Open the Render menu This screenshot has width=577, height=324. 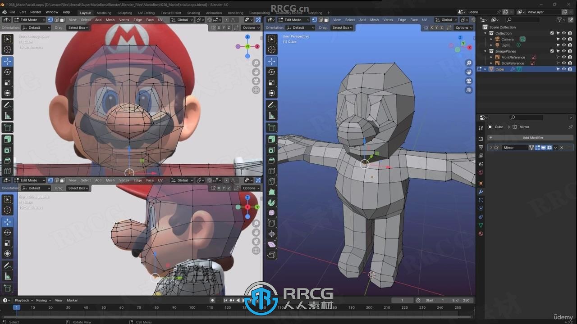(36, 12)
